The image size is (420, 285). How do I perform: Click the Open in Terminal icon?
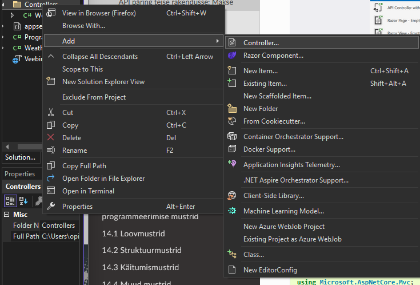51,191
